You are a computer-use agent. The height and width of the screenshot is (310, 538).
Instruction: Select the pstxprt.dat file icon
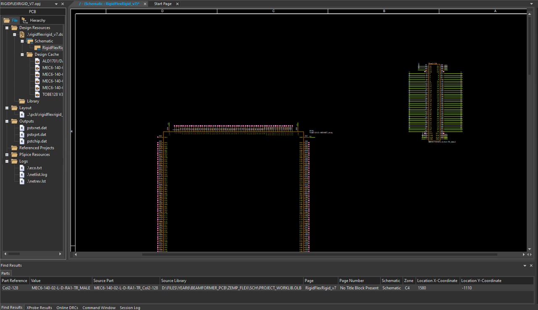[x=22, y=134]
